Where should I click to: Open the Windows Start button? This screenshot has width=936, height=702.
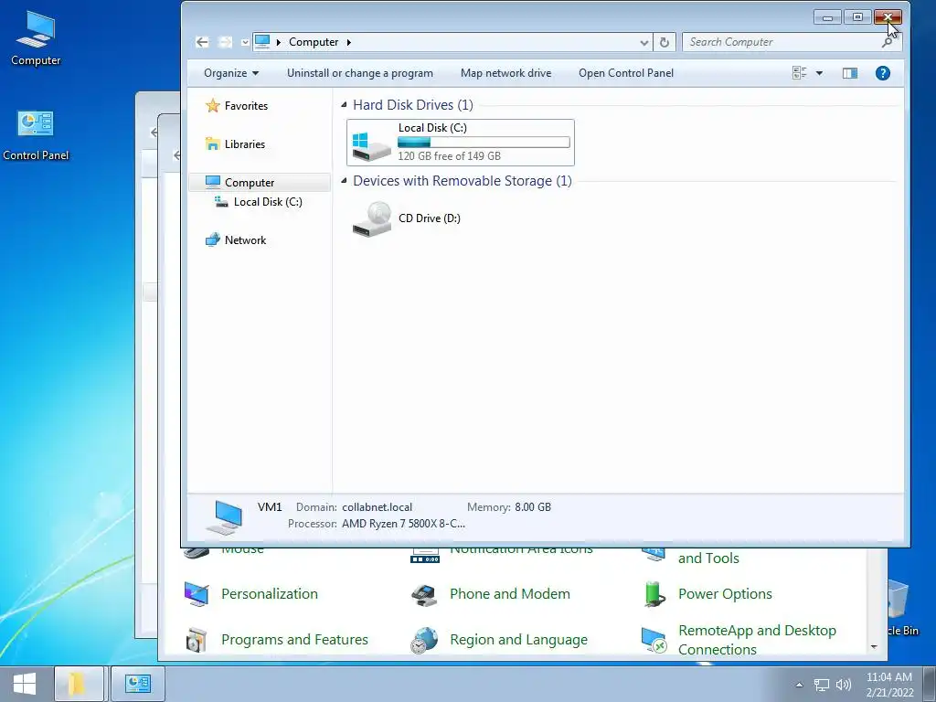point(25,684)
